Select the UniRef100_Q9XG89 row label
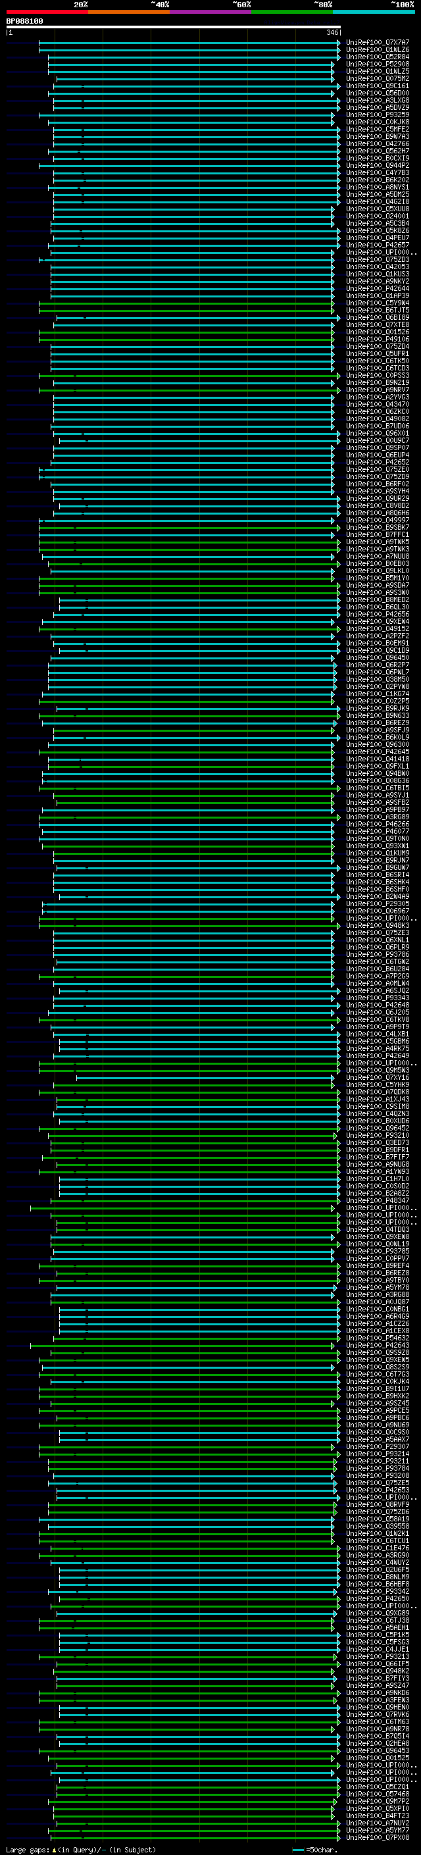The height and width of the screenshot is (1855, 421). tap(378, 1613)
